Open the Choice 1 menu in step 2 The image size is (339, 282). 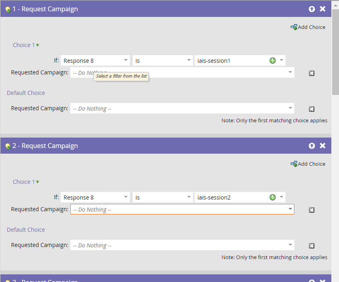tap(38, 182)
